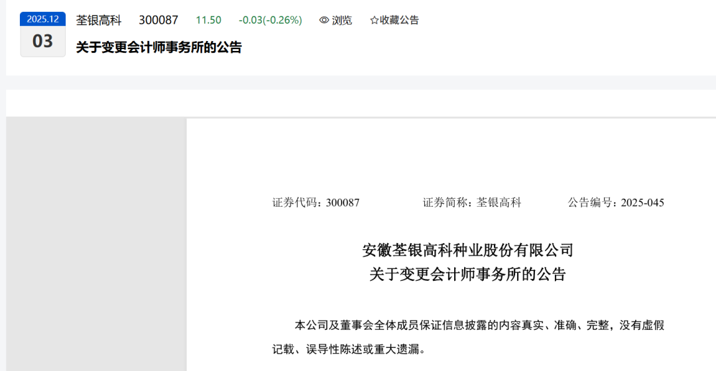Click the document subtitle 关于变更会计师事务所的公告
716x371 pixels.
coord(467,274)
